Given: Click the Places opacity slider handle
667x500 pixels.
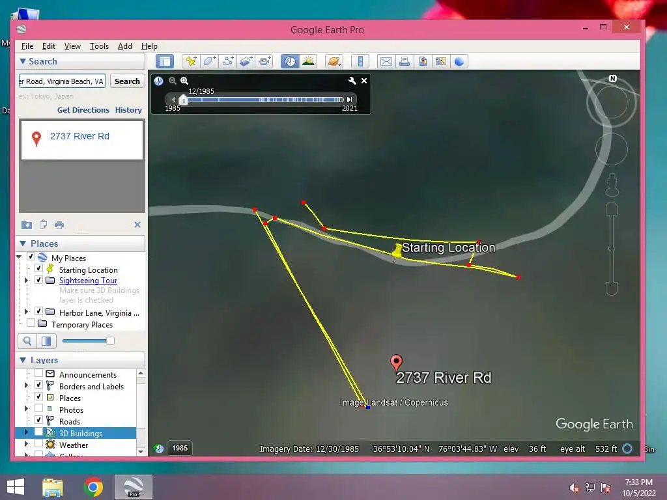Looking at the screenshot, I should [x=110, y=340].
